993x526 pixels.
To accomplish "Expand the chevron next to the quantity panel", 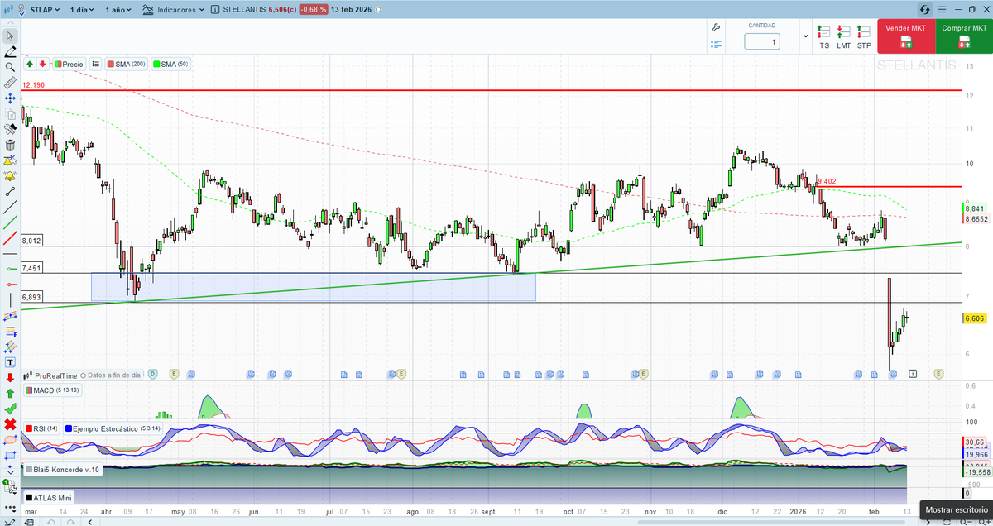I will coord(806,37).
